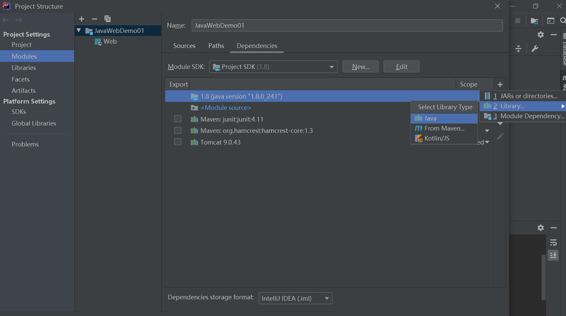The width and height of the screenshot is (566, 316).
Task: Click the add module plus icon
Action: (x=82, y=19)
